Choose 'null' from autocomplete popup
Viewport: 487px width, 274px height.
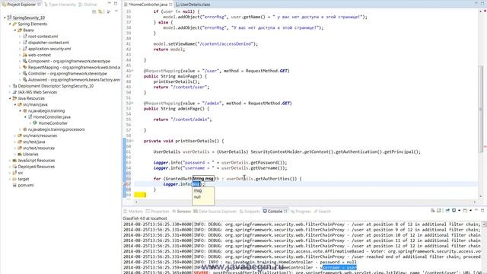click(197, 197)
